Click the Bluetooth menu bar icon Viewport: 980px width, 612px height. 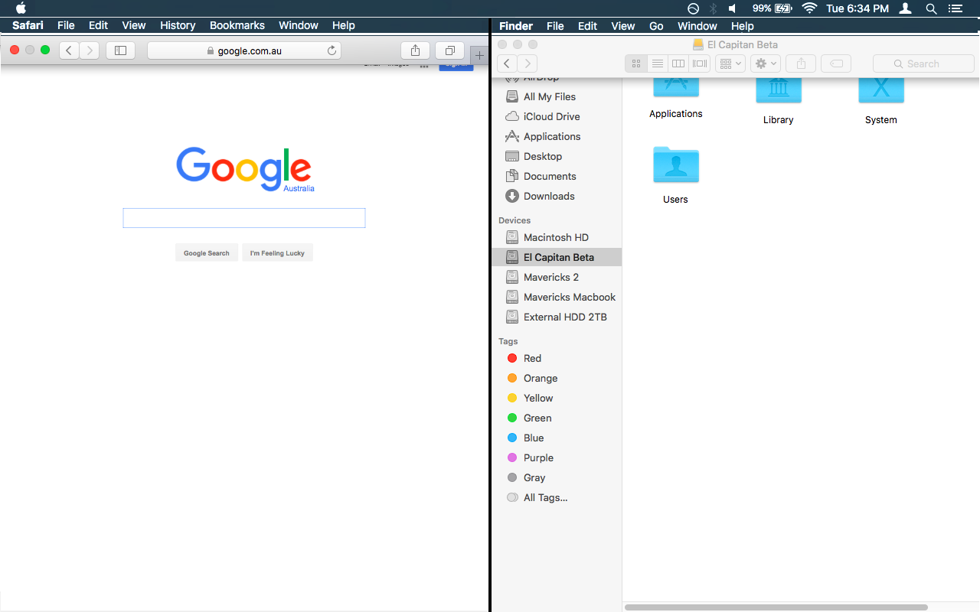tap(713, 8)
